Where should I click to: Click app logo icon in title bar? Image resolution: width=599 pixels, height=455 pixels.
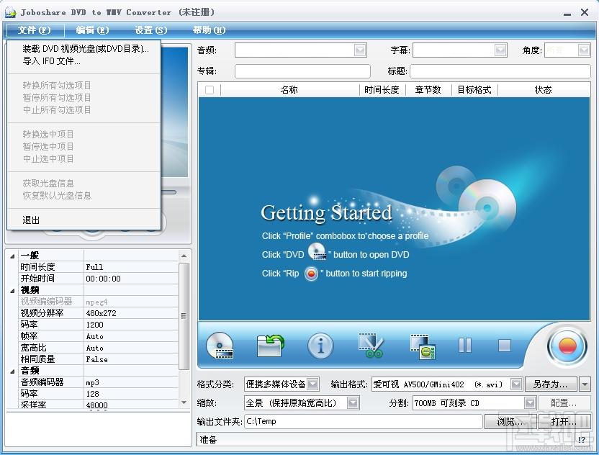pyautogui.click(x=11, y=12)
